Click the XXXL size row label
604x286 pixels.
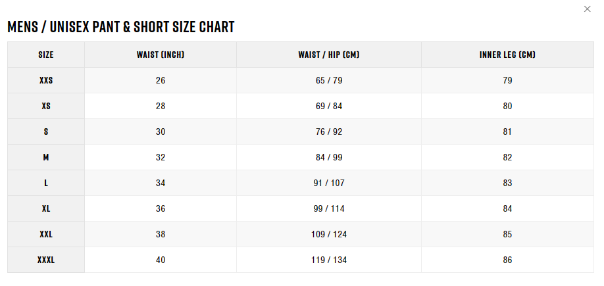tap(46, 260)
